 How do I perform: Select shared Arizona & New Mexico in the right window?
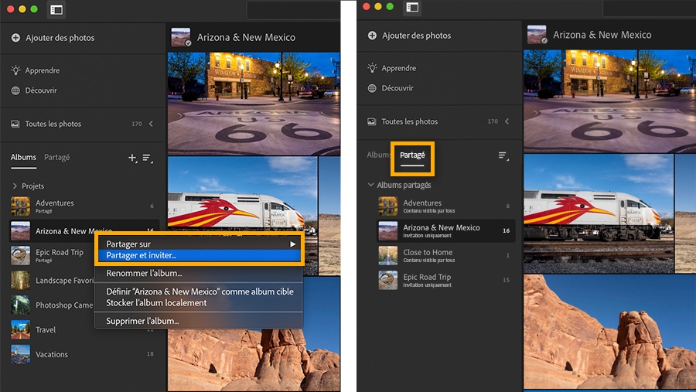click(445, 230)
